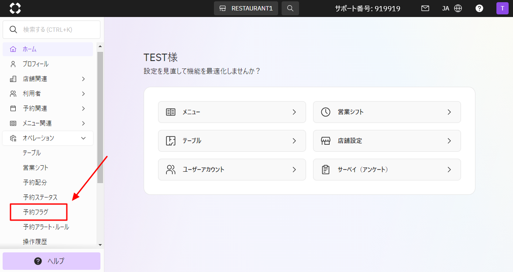Click the app logo in top-left corner
This screenshot has height=272, width=513.
coord(15,8)
